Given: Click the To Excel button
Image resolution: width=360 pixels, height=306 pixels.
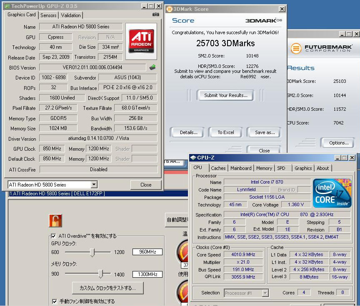Looking at the screenshot, I should point(226,132).
